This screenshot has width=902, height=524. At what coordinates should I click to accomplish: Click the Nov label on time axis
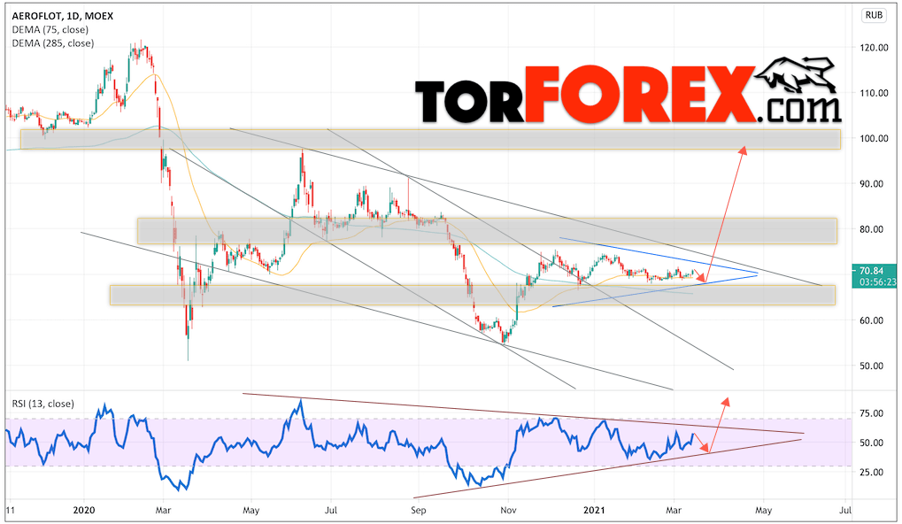pos(508,510)
